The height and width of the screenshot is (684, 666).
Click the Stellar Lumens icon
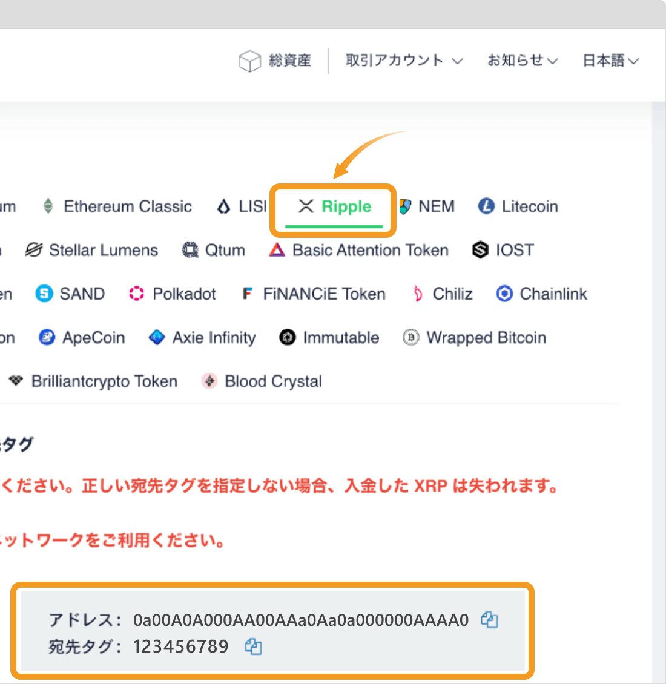pos(34,250)
